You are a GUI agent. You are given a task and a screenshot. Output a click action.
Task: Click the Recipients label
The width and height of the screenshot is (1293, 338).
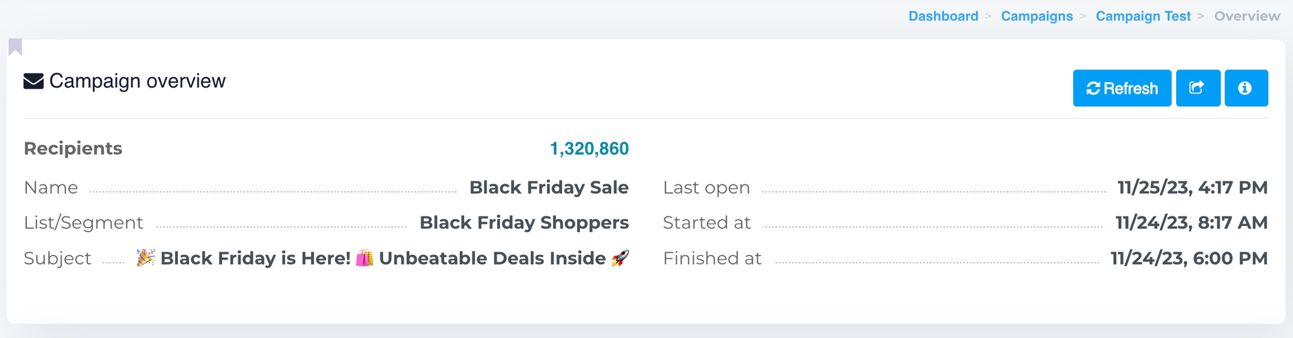[73, 149]
